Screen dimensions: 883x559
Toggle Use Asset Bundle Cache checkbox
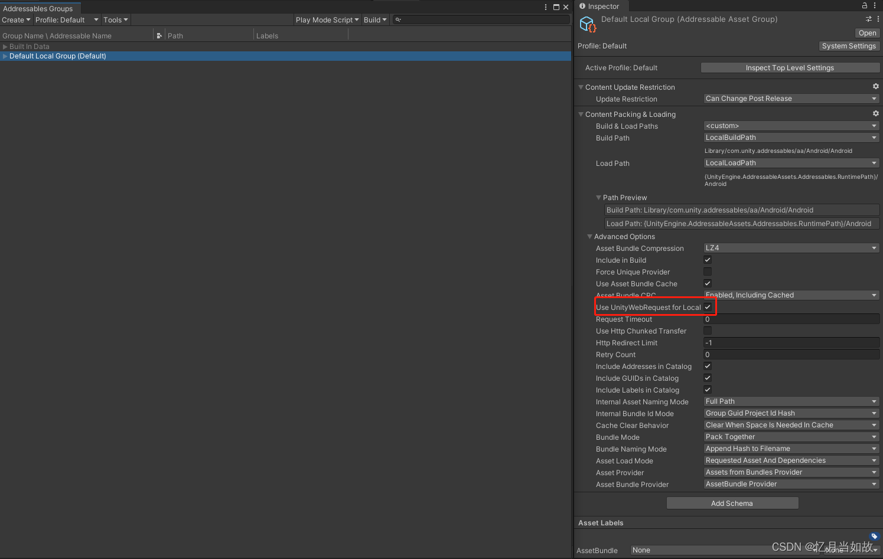[x=708, y=283]
